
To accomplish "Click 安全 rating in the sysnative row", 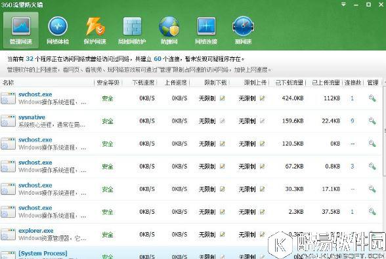I will (108, 121).
